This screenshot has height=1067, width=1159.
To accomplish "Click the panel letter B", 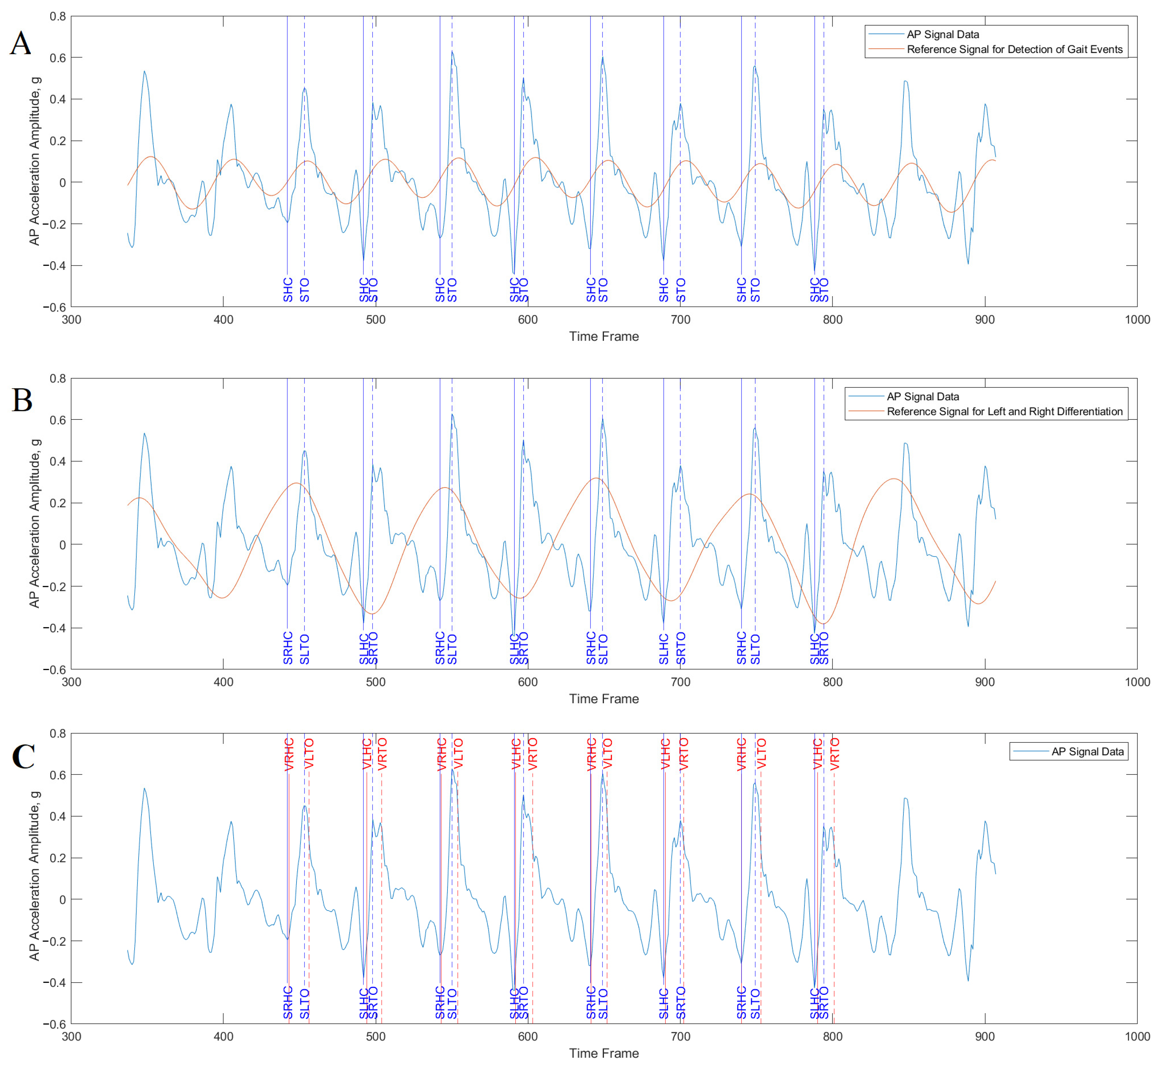I will [22, 400].
